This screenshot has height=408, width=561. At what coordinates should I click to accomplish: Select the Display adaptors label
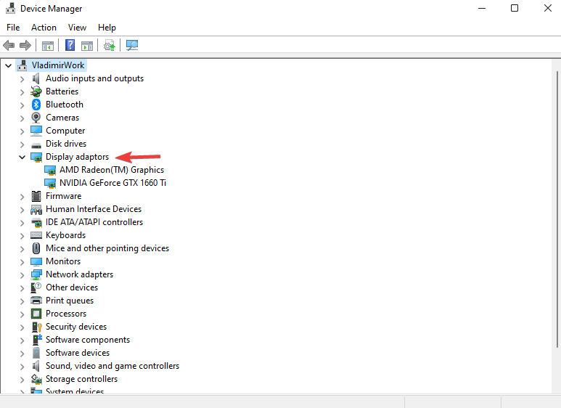[77, 157]
